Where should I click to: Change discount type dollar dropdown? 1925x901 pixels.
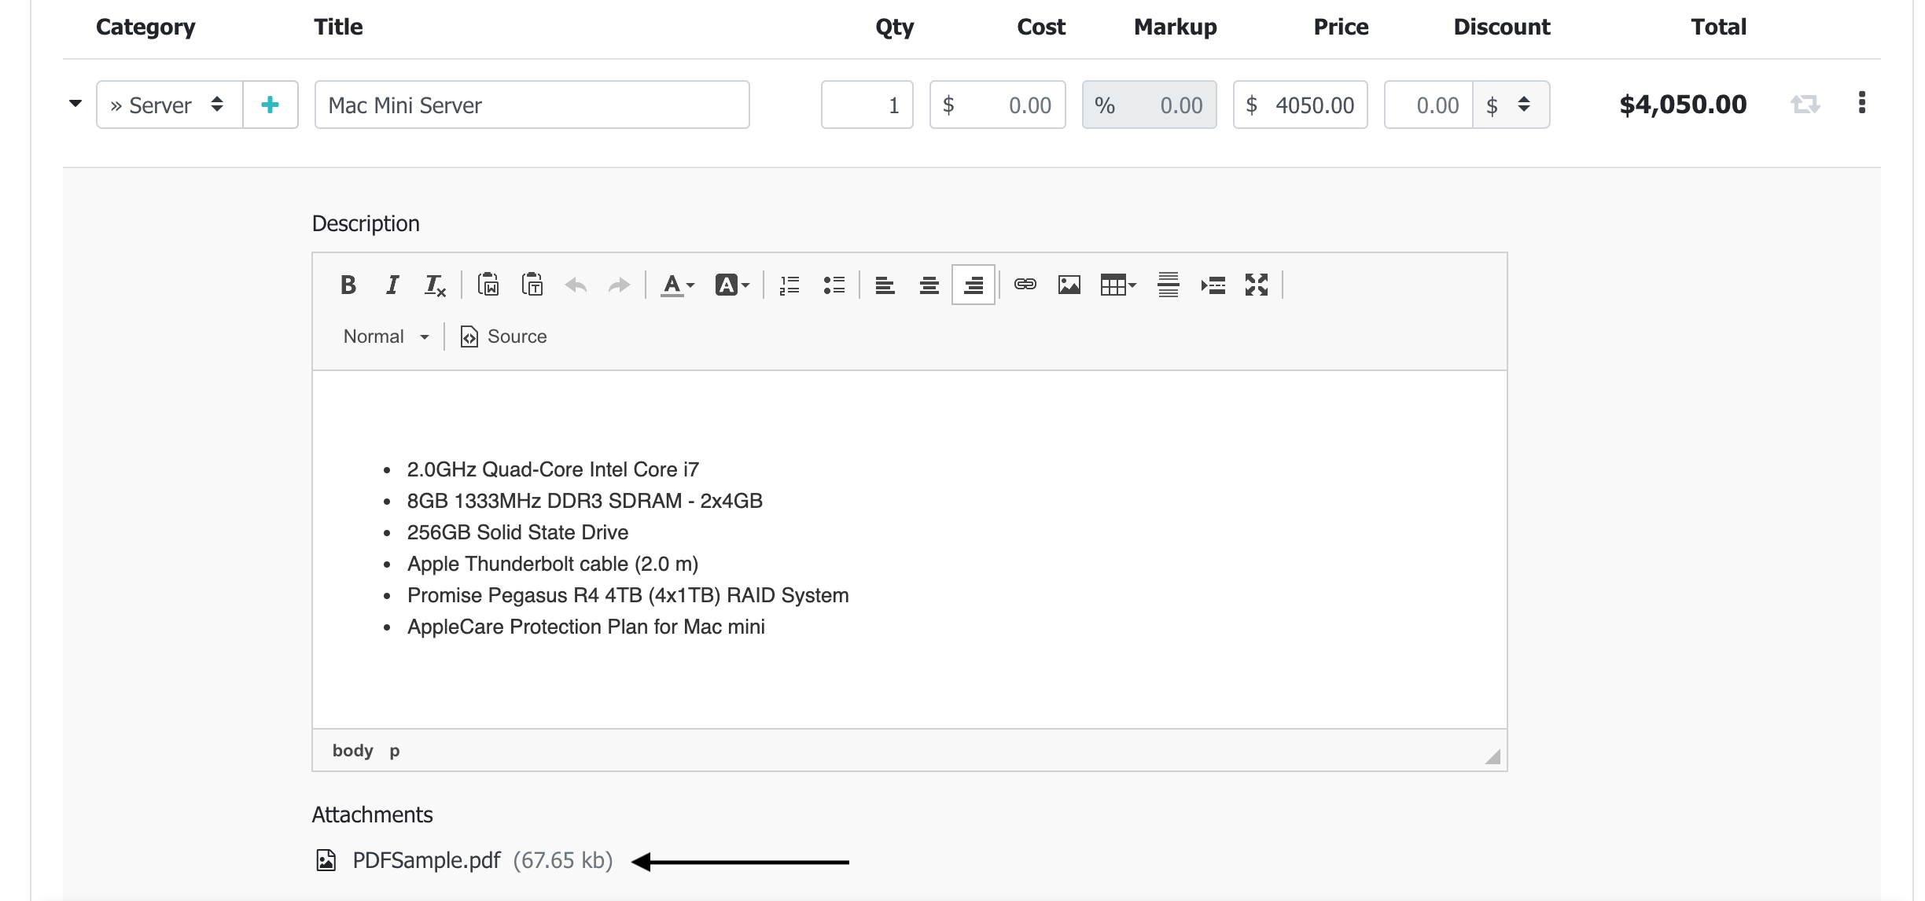click(1511, 105)
